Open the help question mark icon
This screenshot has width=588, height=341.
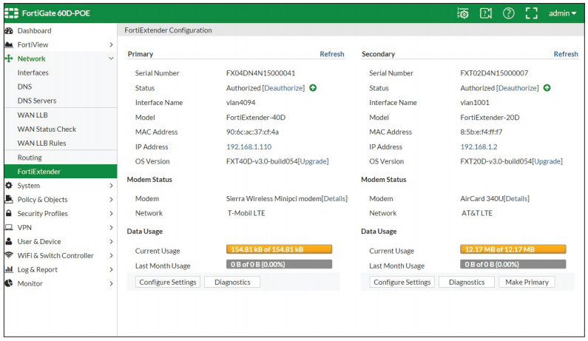508,13
